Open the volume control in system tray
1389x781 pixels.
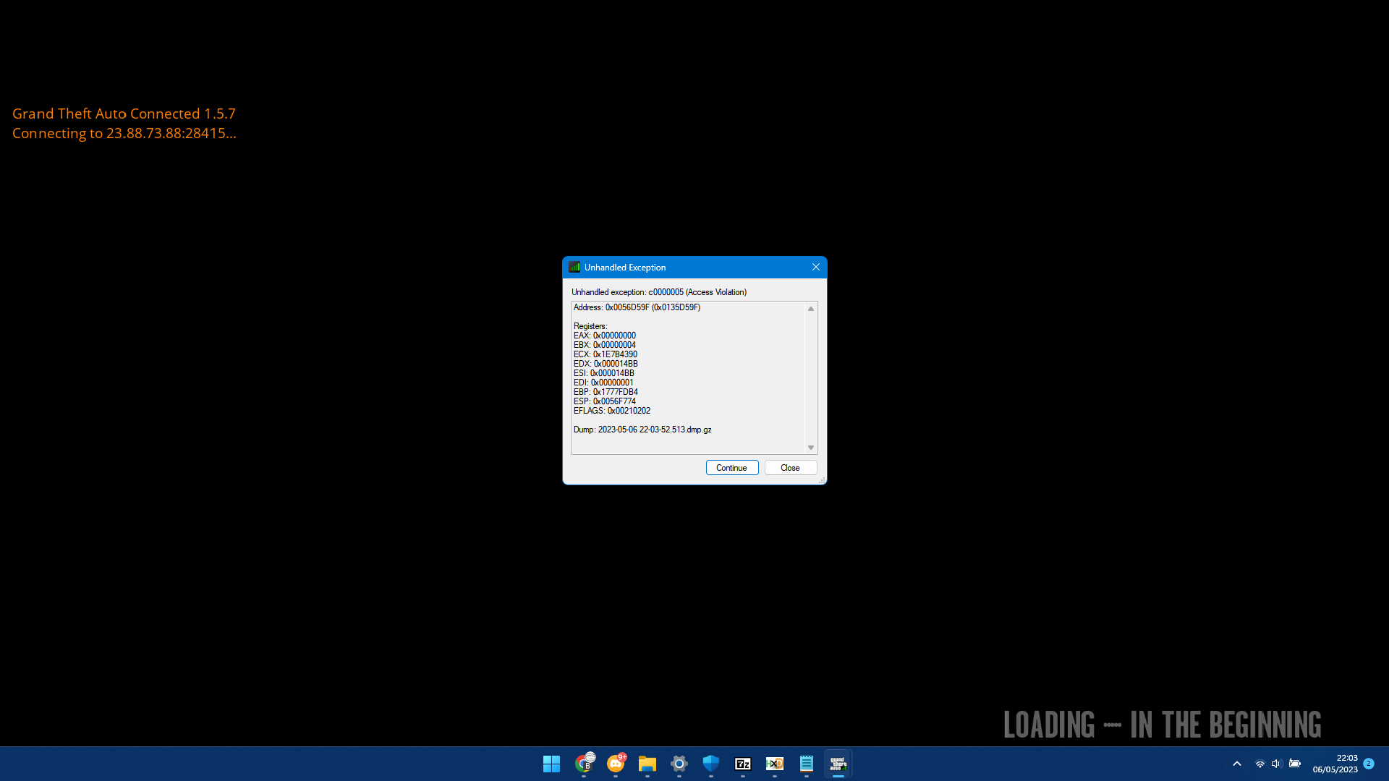point(1276,764)
